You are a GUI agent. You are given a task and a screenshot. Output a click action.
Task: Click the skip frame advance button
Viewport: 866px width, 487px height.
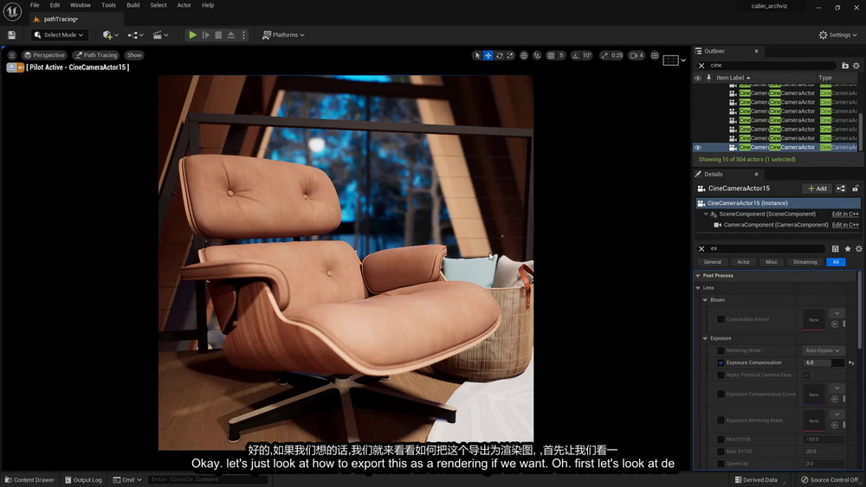point(205,35)
